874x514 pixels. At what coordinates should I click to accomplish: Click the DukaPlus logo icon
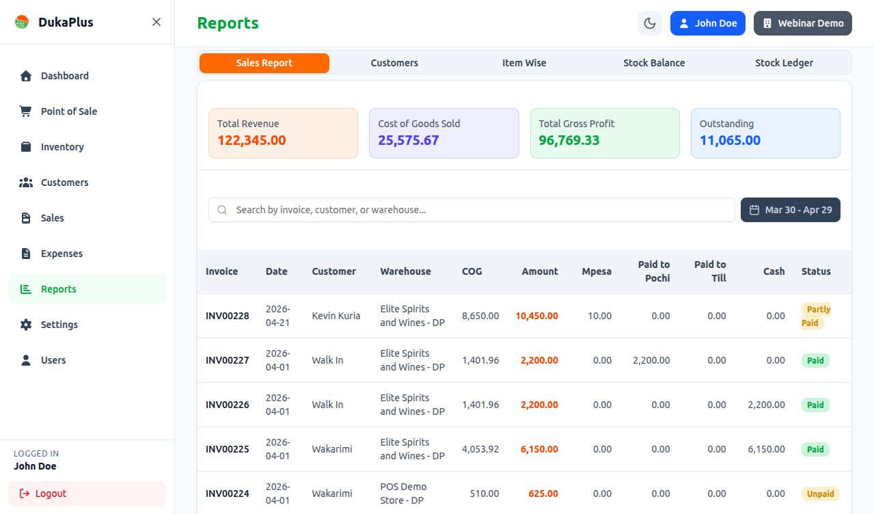pyautogui.click(x=22, y=22)
